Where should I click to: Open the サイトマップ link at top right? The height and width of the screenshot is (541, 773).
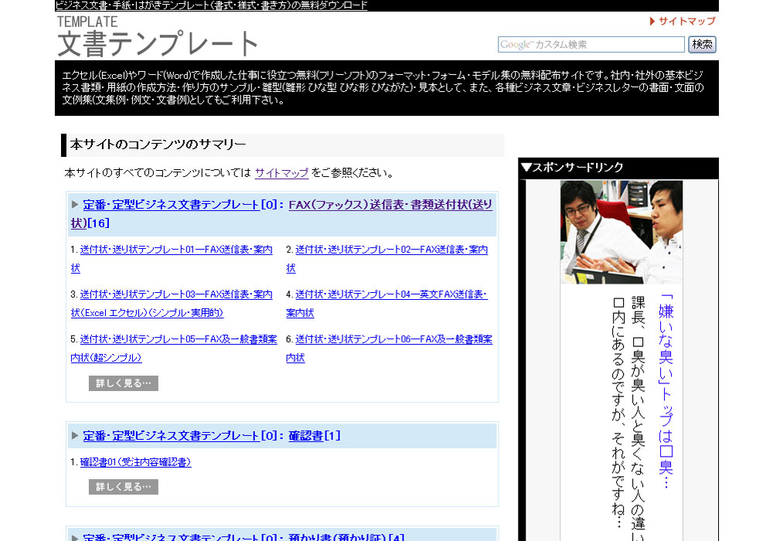pos(686,21)
